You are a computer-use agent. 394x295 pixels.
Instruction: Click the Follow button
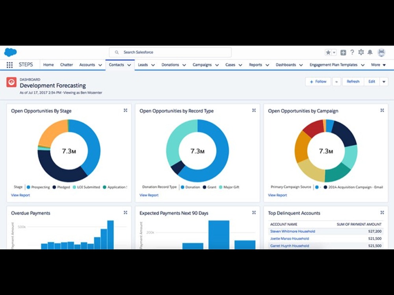pyautogui.click(x=318, y=81)
